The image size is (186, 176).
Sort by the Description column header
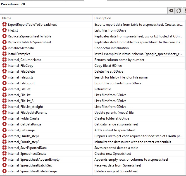[x=138, y=18]
